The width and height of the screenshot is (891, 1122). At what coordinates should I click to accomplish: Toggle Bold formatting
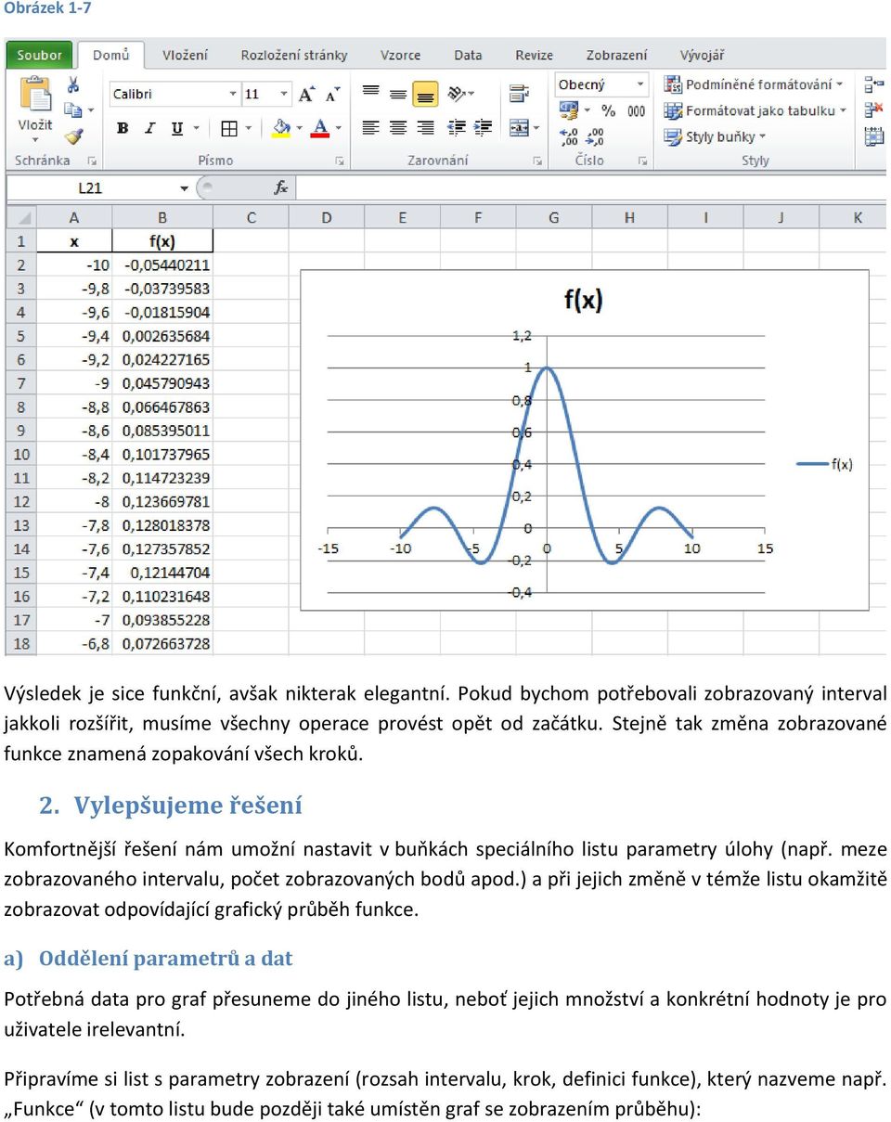(x=123, y=128)
